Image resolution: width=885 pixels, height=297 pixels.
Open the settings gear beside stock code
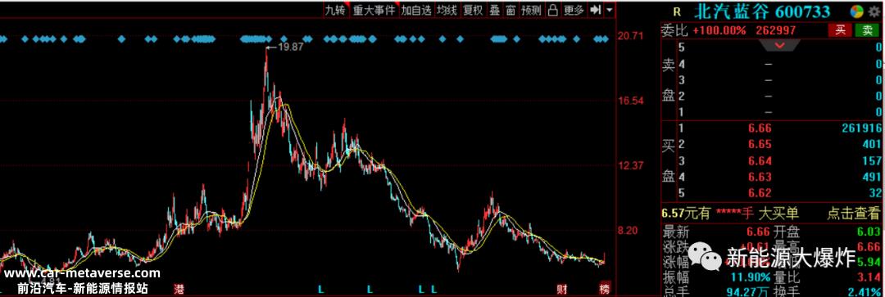coord(874,11)
